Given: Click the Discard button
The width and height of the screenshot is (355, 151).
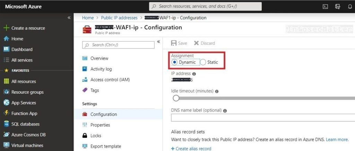Looking at the screenshot, I should (205, 43).
